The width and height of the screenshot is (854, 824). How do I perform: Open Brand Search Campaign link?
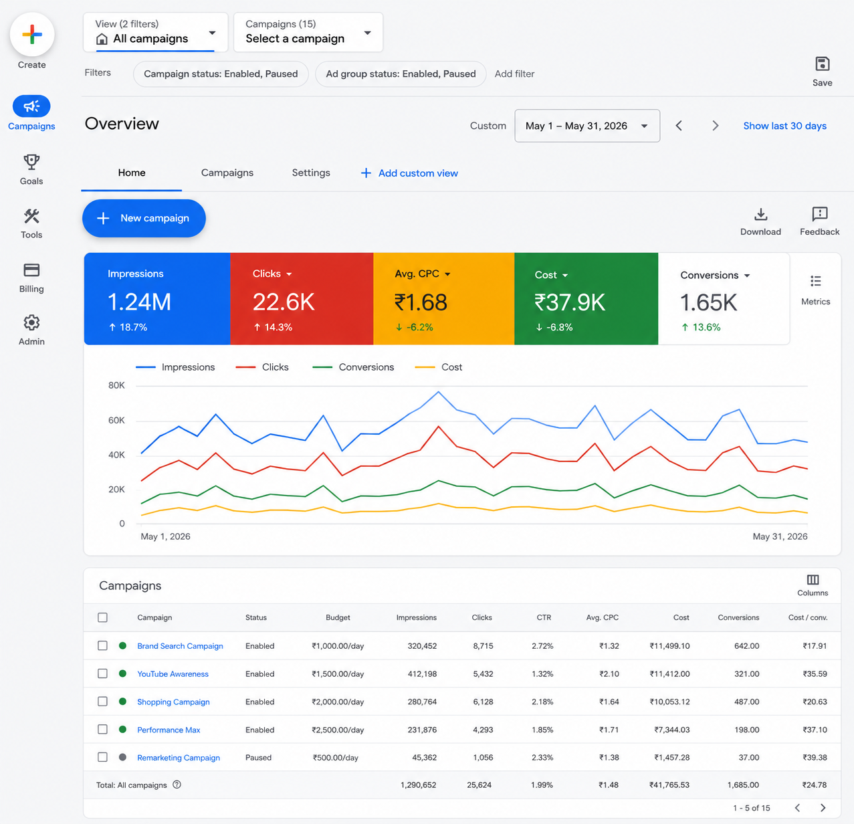tap(180, 645)
